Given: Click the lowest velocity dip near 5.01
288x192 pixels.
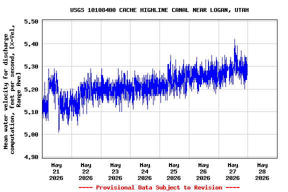Looking at the screenshot, I should (x=59, y=131).
